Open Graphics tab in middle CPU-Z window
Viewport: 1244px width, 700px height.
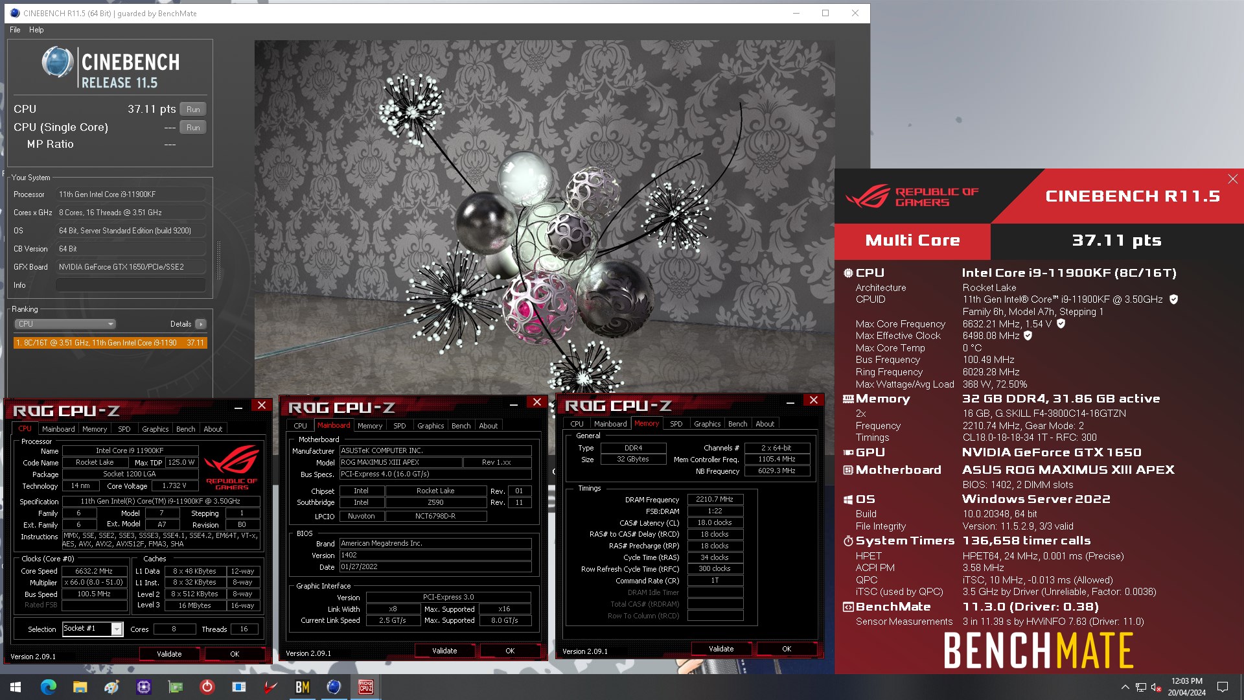coord(431,426)
